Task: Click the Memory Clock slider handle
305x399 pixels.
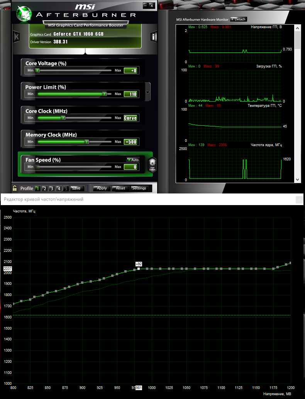Action: coord(87,141)
